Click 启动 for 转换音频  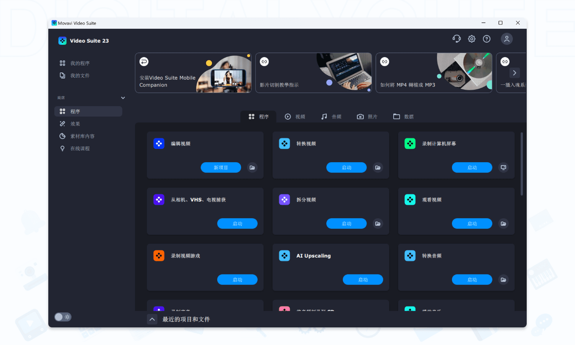472,279
